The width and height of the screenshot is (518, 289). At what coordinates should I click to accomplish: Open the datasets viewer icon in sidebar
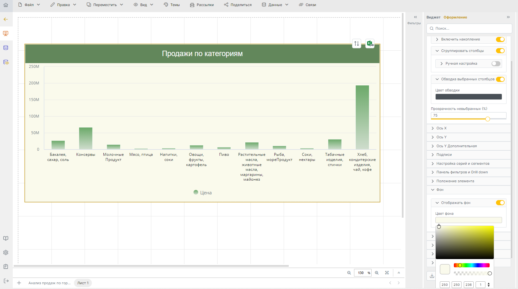[x=5, y=62]
